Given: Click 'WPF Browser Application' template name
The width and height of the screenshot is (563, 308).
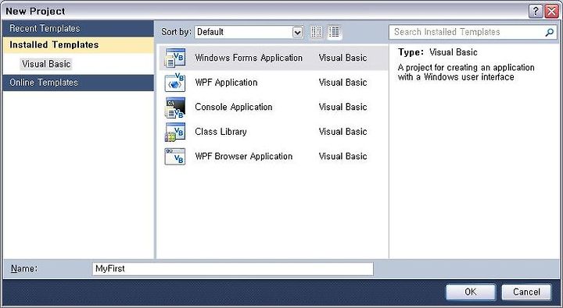Looking at the screenshot, I should (x=244, y=157).
